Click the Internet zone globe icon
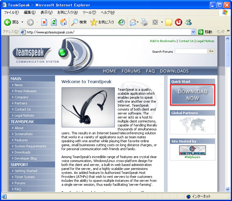232x201 pixels. [x=188, y=196]
